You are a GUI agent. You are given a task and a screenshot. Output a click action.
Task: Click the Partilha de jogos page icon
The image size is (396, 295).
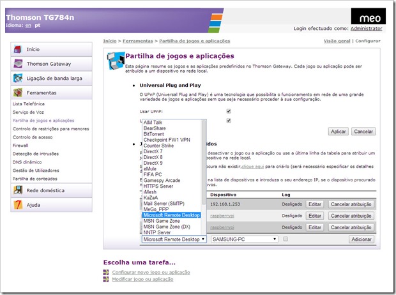[x=116, y=61]
